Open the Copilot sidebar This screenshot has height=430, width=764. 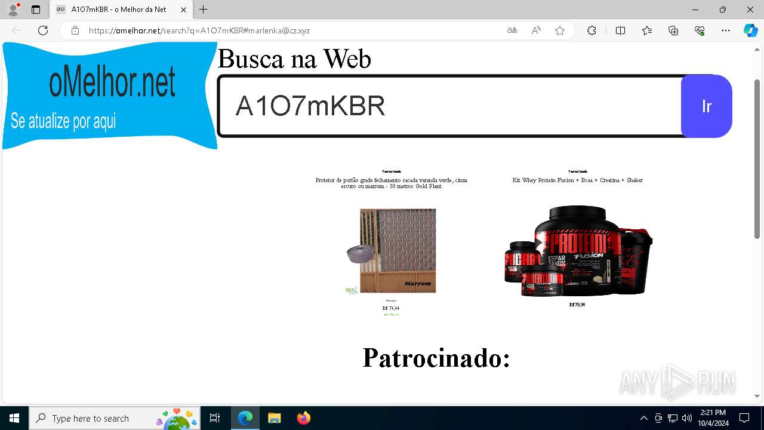[x=750, y=30]
